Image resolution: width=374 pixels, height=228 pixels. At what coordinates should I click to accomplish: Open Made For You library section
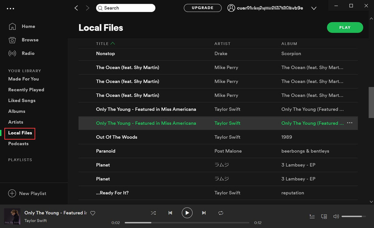pos(23,79)
